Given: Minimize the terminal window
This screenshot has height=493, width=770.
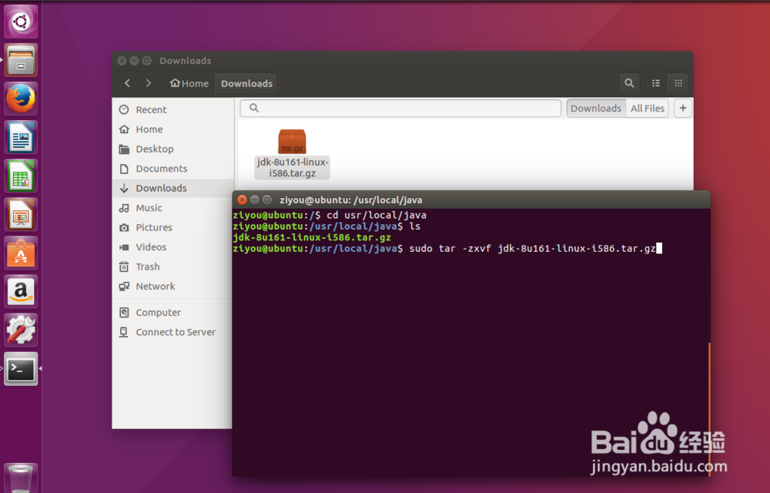Looking at the screenshot, I should click(254, 200).
